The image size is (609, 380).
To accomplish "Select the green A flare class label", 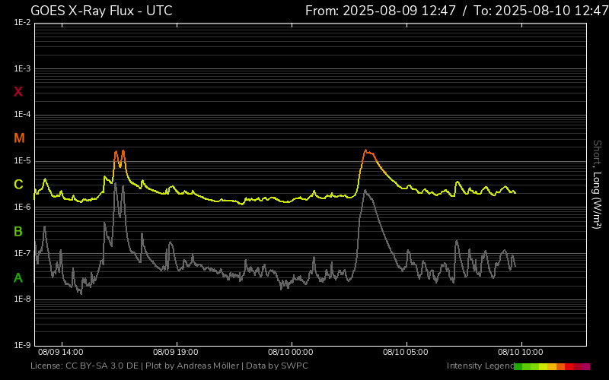I will [18, 278].
